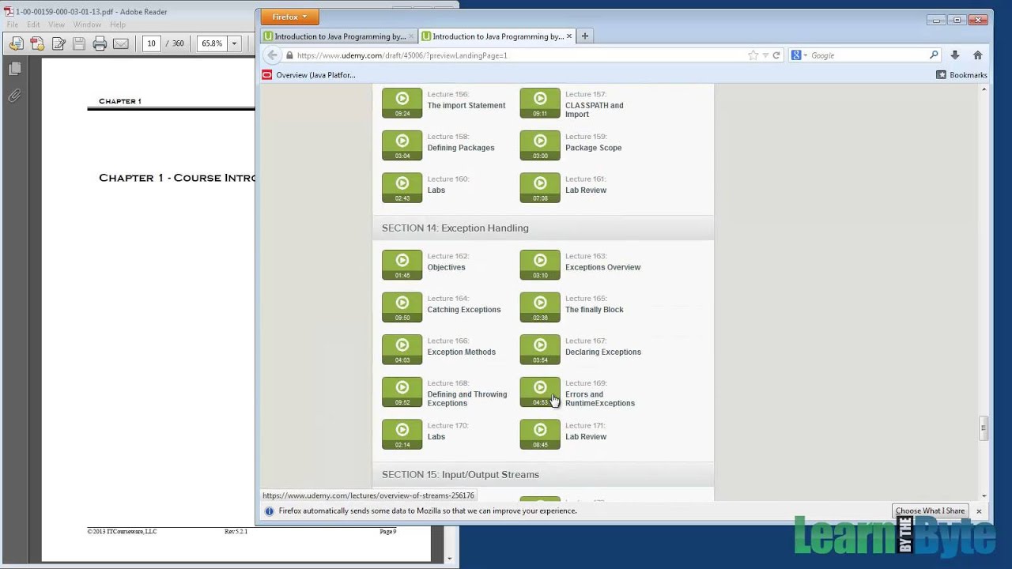The height and width of the screenshot is (569, 1012).
Task: Play Lecture 162 Objectives video
Action: [402, 265]
